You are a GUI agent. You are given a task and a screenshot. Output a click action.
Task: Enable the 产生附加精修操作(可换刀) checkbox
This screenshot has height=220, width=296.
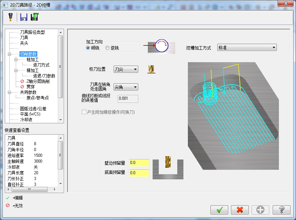[83, 112]
